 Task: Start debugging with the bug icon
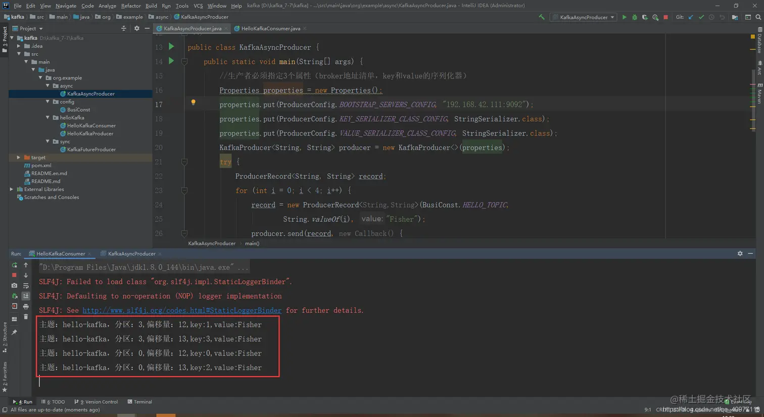click(635, 17)
